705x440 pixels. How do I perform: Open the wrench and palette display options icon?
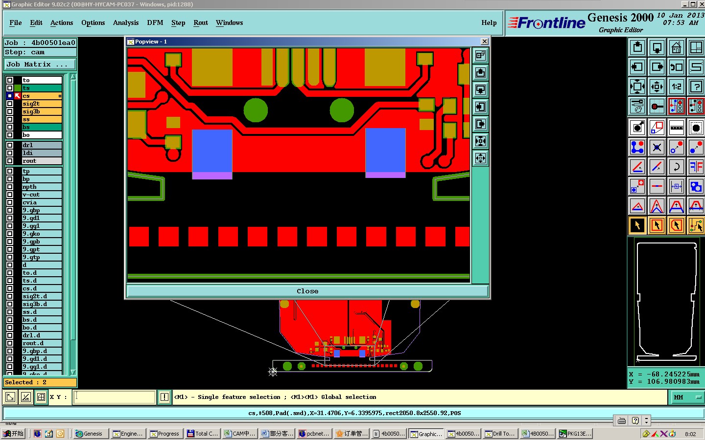(637, 106)
